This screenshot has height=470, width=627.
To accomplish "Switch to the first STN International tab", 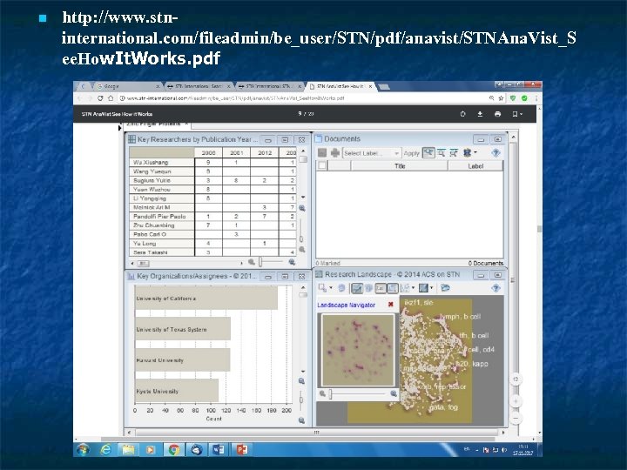I will [x=199, y=86].
